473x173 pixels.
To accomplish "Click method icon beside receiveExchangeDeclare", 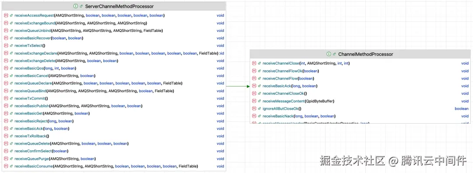I will tap(6, 53).
